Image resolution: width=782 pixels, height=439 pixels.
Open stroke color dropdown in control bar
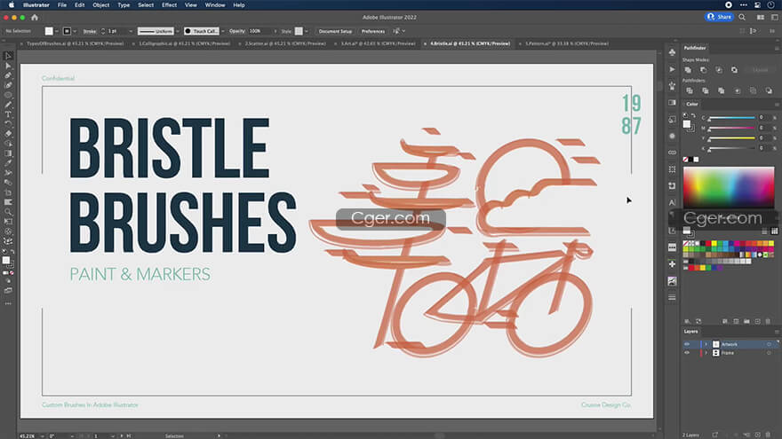pyautogui.click(x=75, y=31)
